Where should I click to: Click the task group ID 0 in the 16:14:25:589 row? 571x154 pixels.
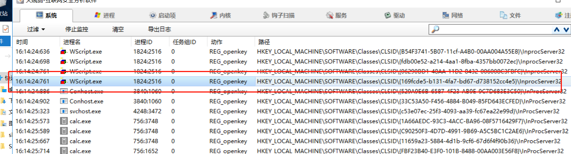pyautogui.click(x=173, y=131)
